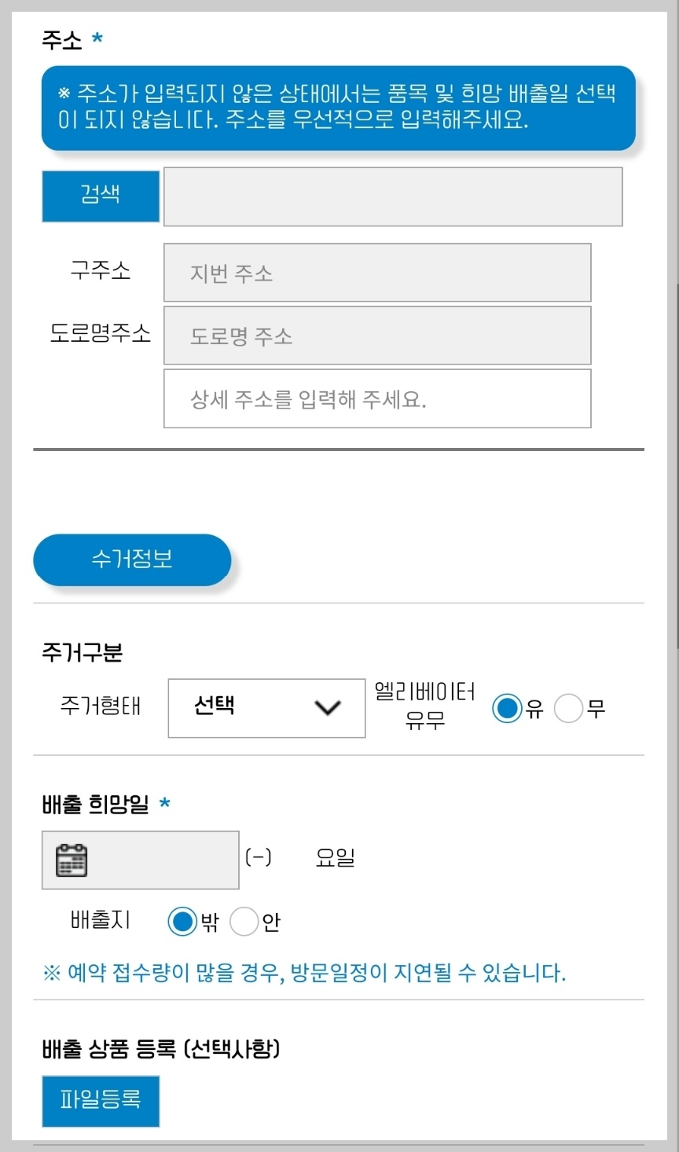Click 파일등록 to register a product file
Viewport: 679px width, 1152px height.
(100, 1101)
